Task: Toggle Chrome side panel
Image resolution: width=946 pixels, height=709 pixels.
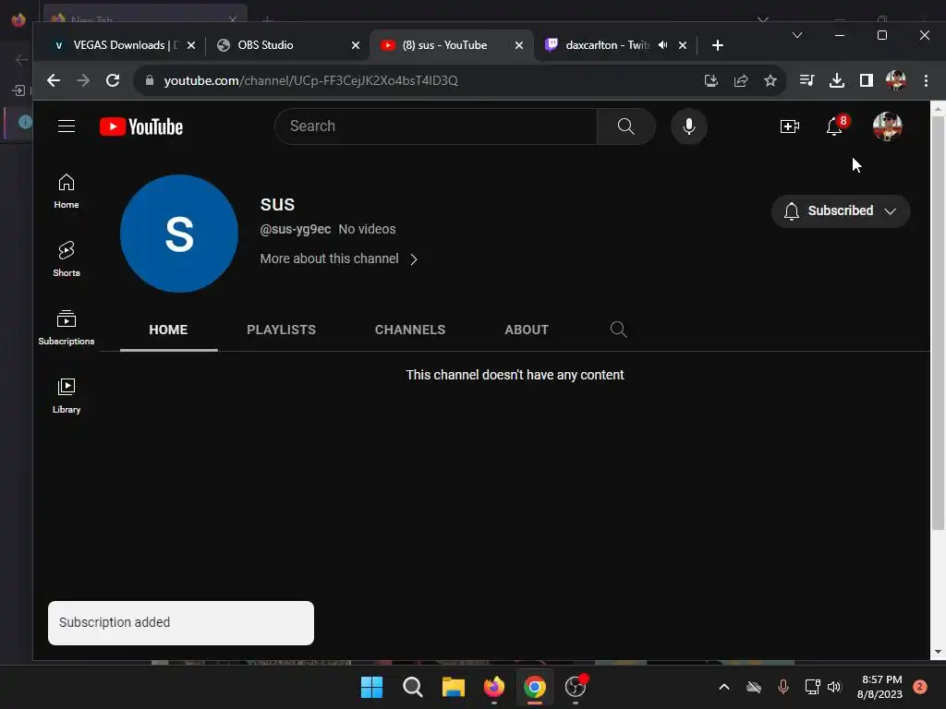Action: (867, 80)
